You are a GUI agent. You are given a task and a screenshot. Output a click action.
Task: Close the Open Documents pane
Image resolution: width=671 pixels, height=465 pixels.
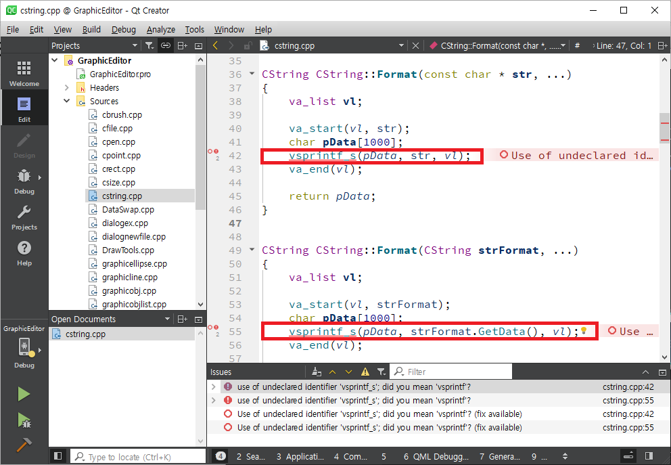[x=199, y=319]
